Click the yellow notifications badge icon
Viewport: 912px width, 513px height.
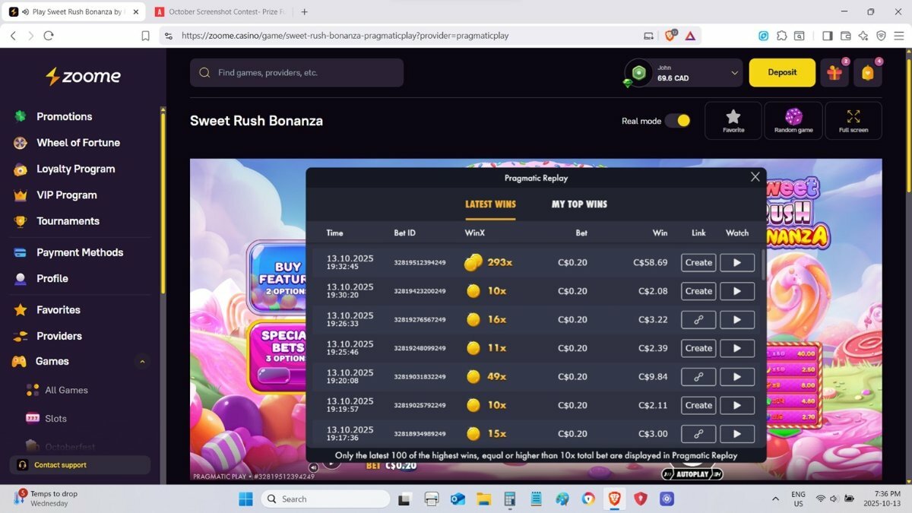point(867,73)
